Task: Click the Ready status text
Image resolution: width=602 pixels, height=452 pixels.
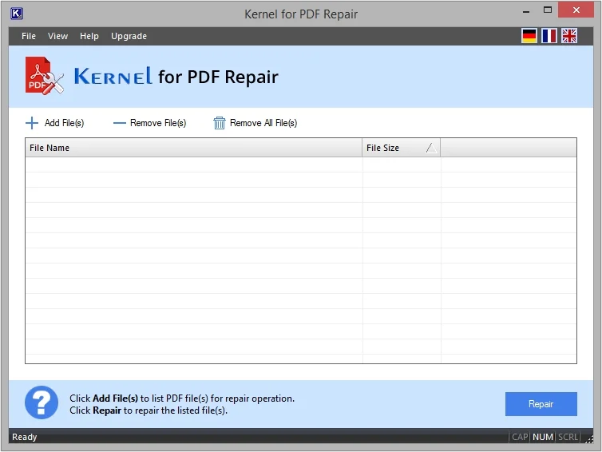Action: point(24,437)
